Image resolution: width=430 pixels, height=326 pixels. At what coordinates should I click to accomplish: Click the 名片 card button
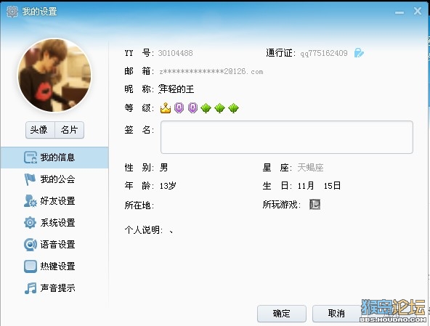point(70,130)
